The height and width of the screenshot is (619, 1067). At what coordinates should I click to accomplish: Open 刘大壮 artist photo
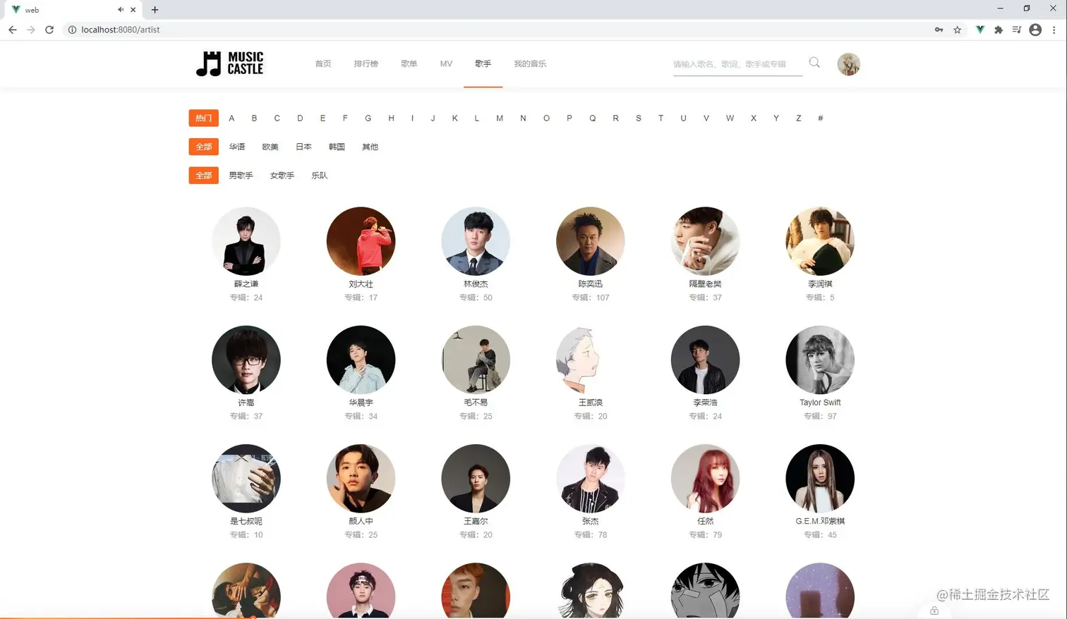(361, 241)
